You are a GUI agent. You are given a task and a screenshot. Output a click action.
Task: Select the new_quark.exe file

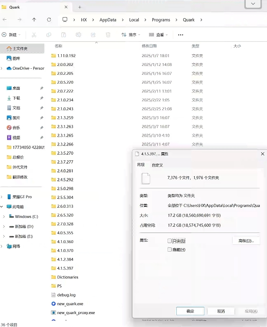[70, 304]
